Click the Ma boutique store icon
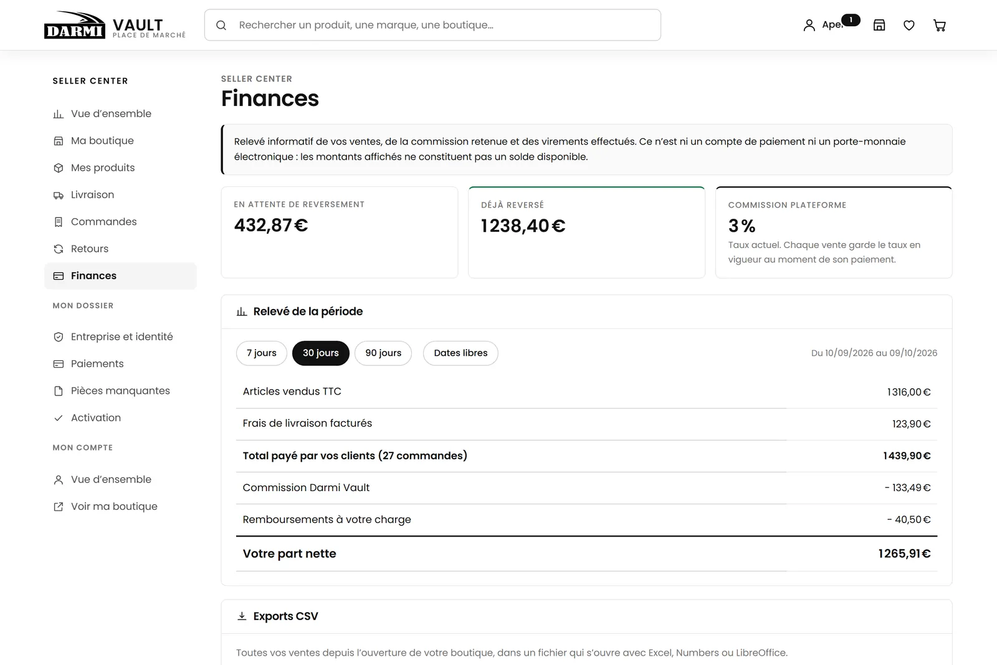The image size is (997, 665). (59, 141)
